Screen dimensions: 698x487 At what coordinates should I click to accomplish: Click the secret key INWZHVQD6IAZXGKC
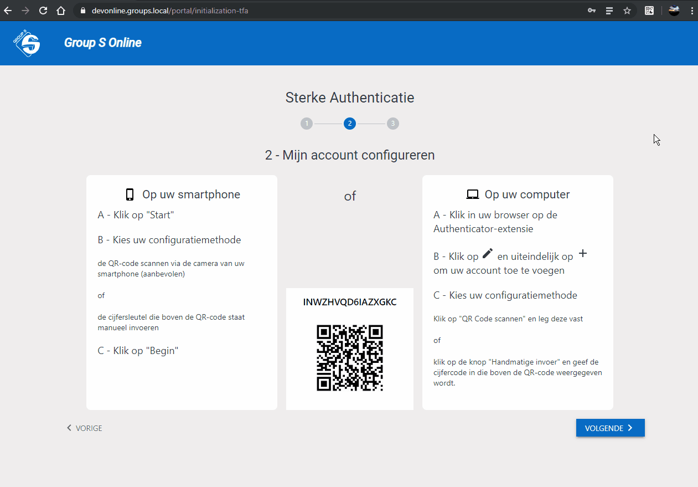350,303
